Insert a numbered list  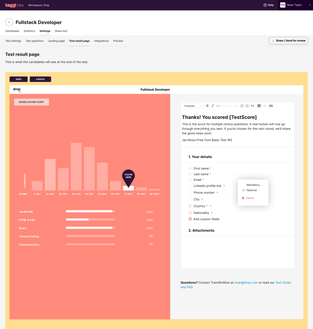pyautogui.click(x=247, y=106)
